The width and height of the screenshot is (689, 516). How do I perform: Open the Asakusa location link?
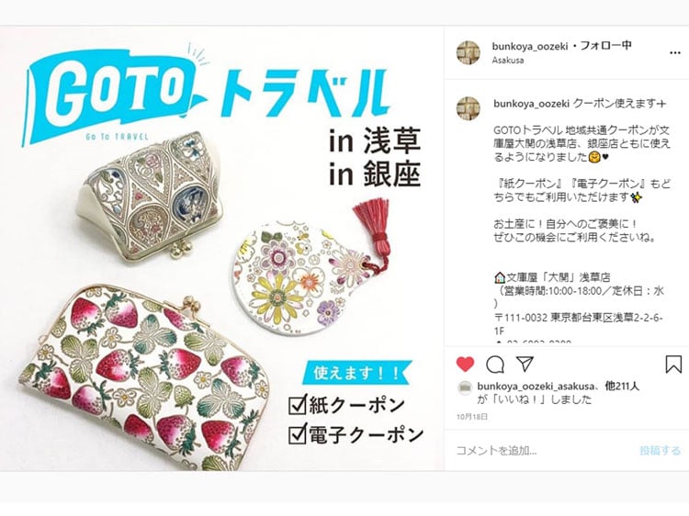(x=508, y=61)
